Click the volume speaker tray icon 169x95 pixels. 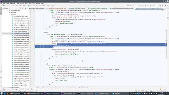tap(152, 93)
